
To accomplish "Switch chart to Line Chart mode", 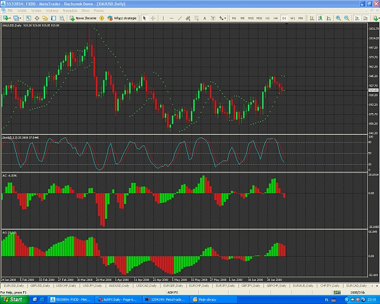I will coord(328,18).
